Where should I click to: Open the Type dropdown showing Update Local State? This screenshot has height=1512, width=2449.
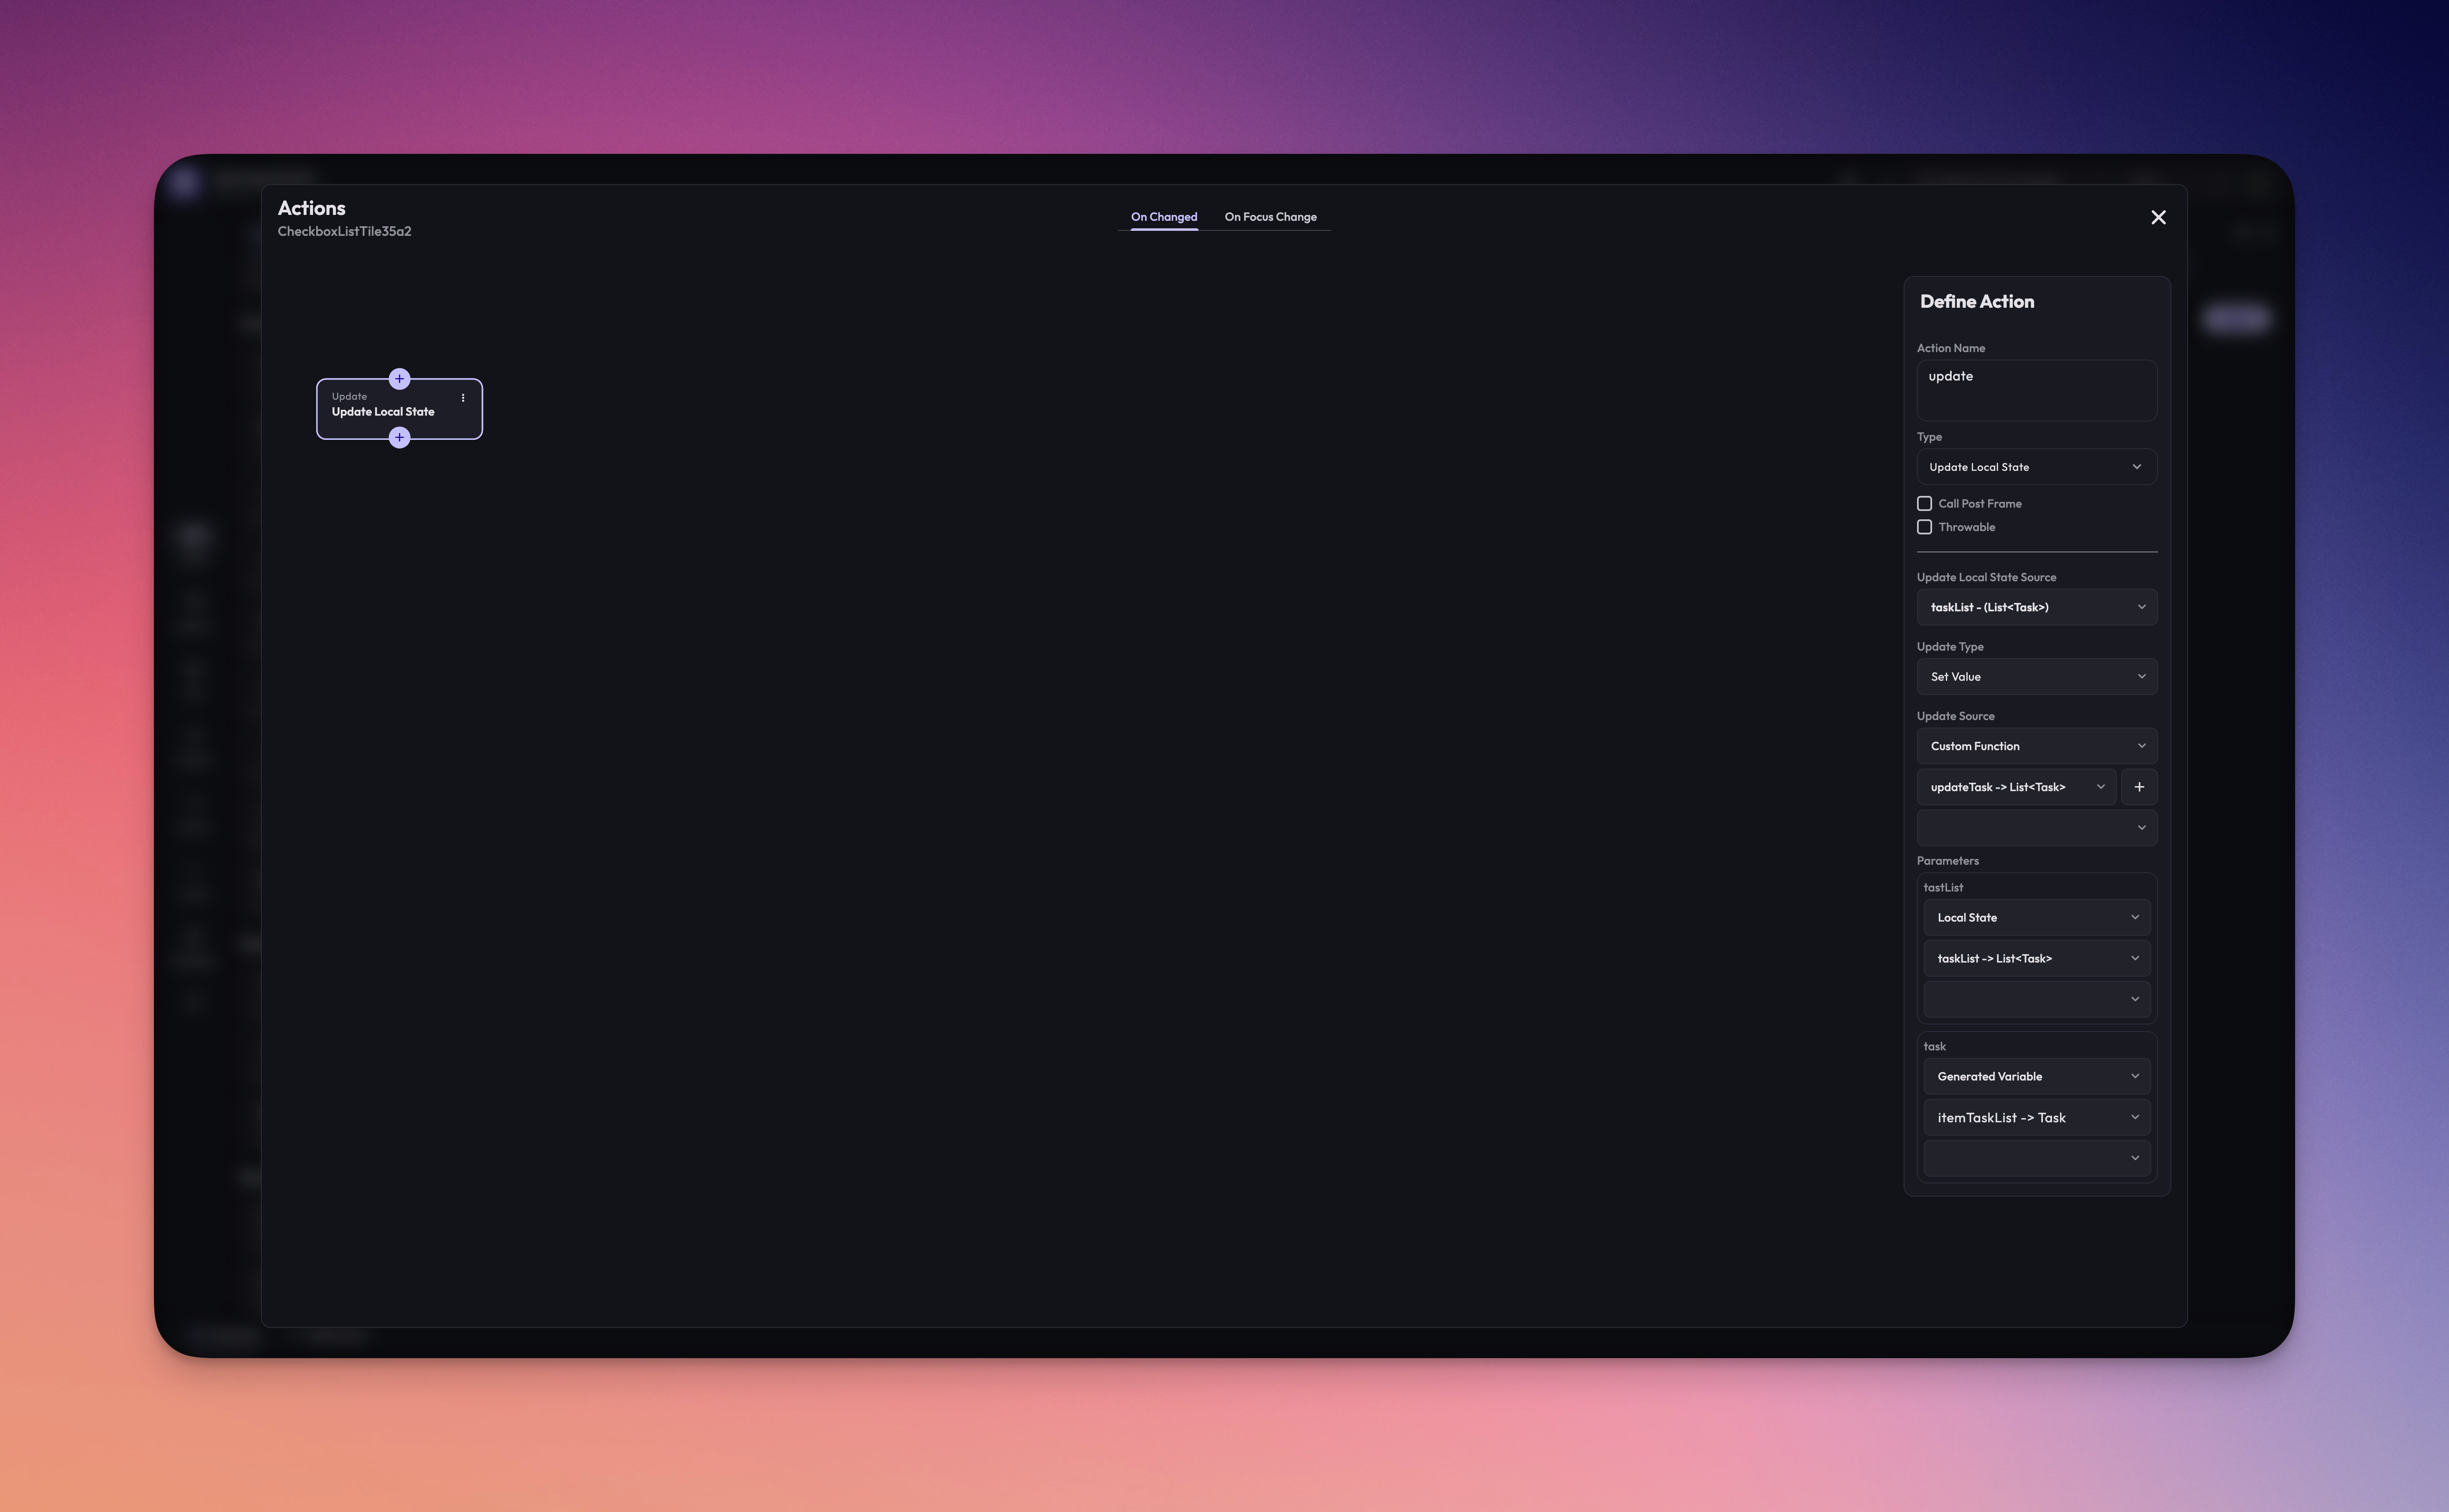pos(2036,467)
